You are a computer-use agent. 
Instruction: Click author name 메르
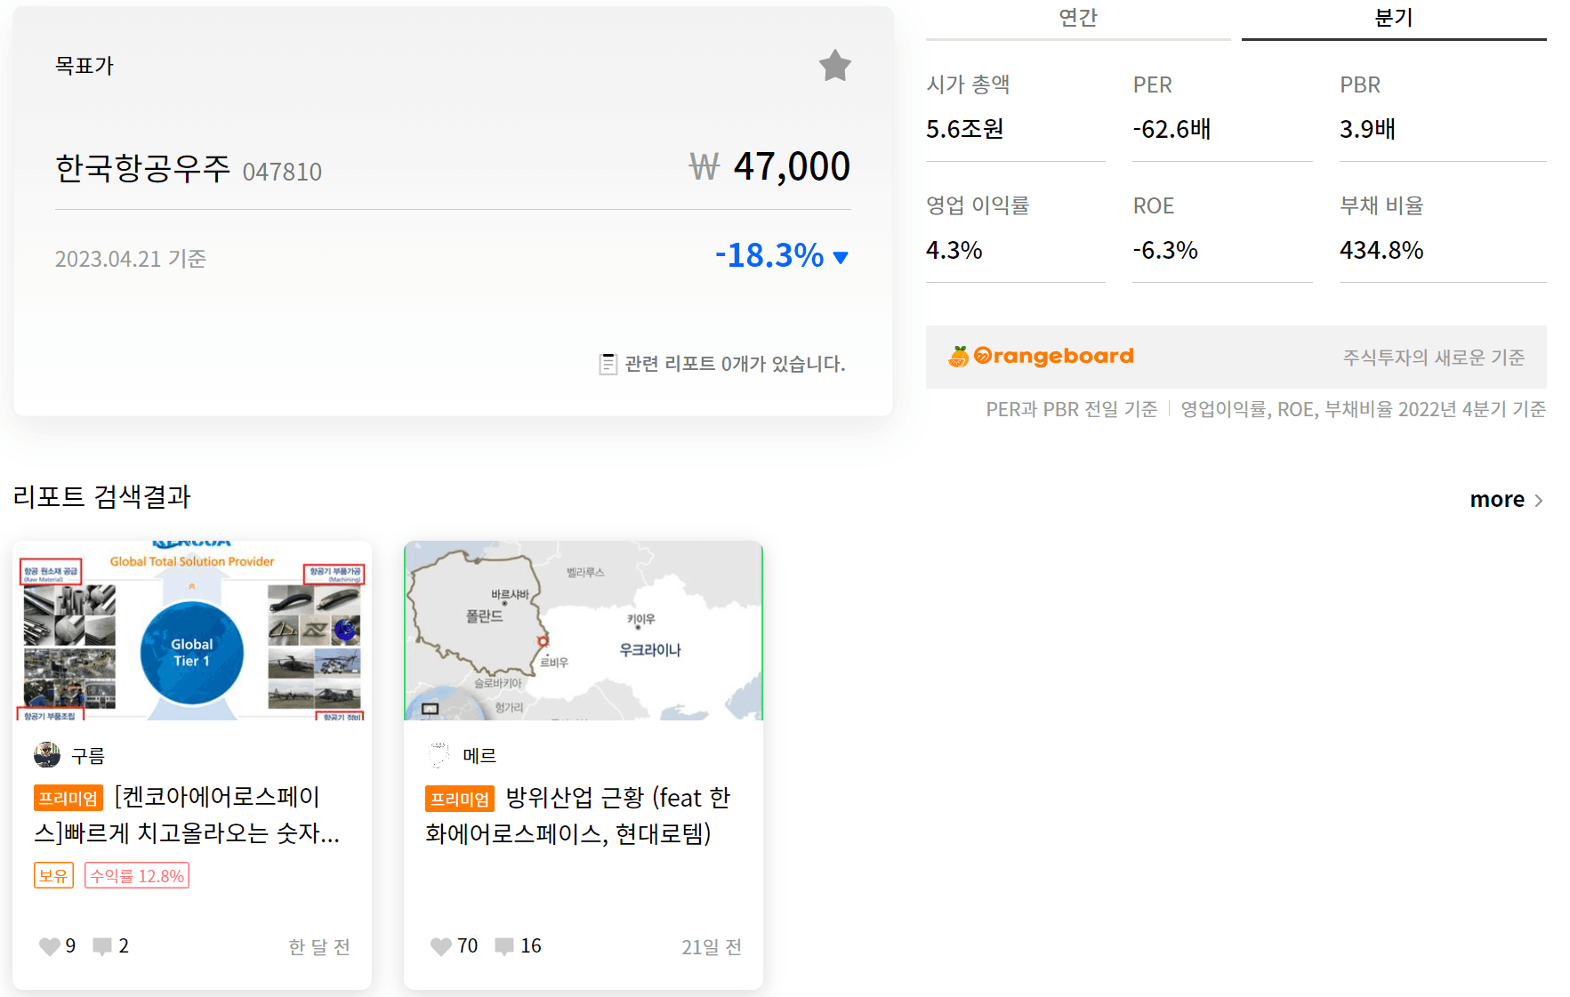pos(479,756)
